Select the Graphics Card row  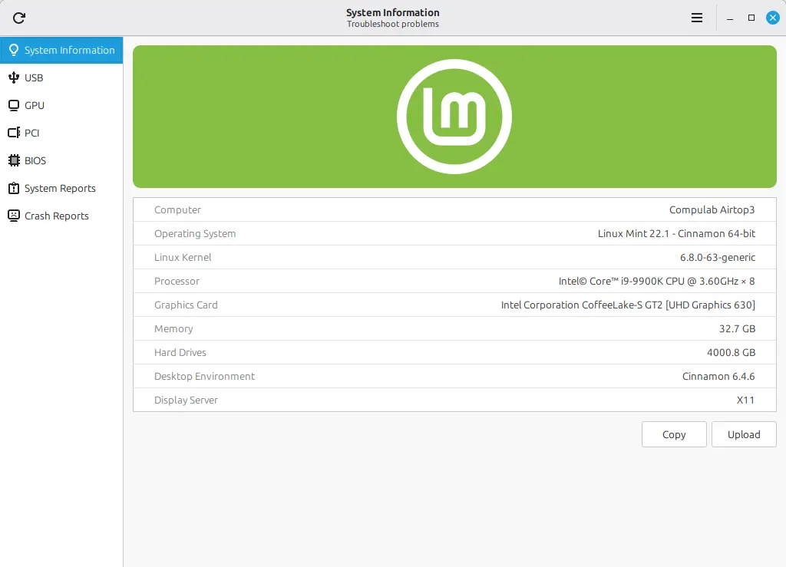pyautogui.click(x=454, y=305)
